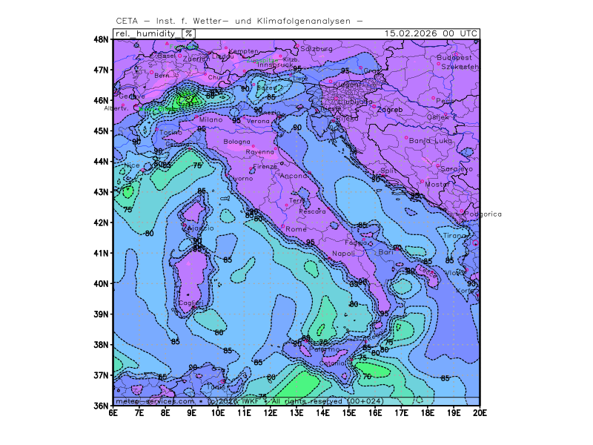593x445 pixels.
Task: Click the 15.02.2026 00 UTC timestamp
Action: coord(431,33)
